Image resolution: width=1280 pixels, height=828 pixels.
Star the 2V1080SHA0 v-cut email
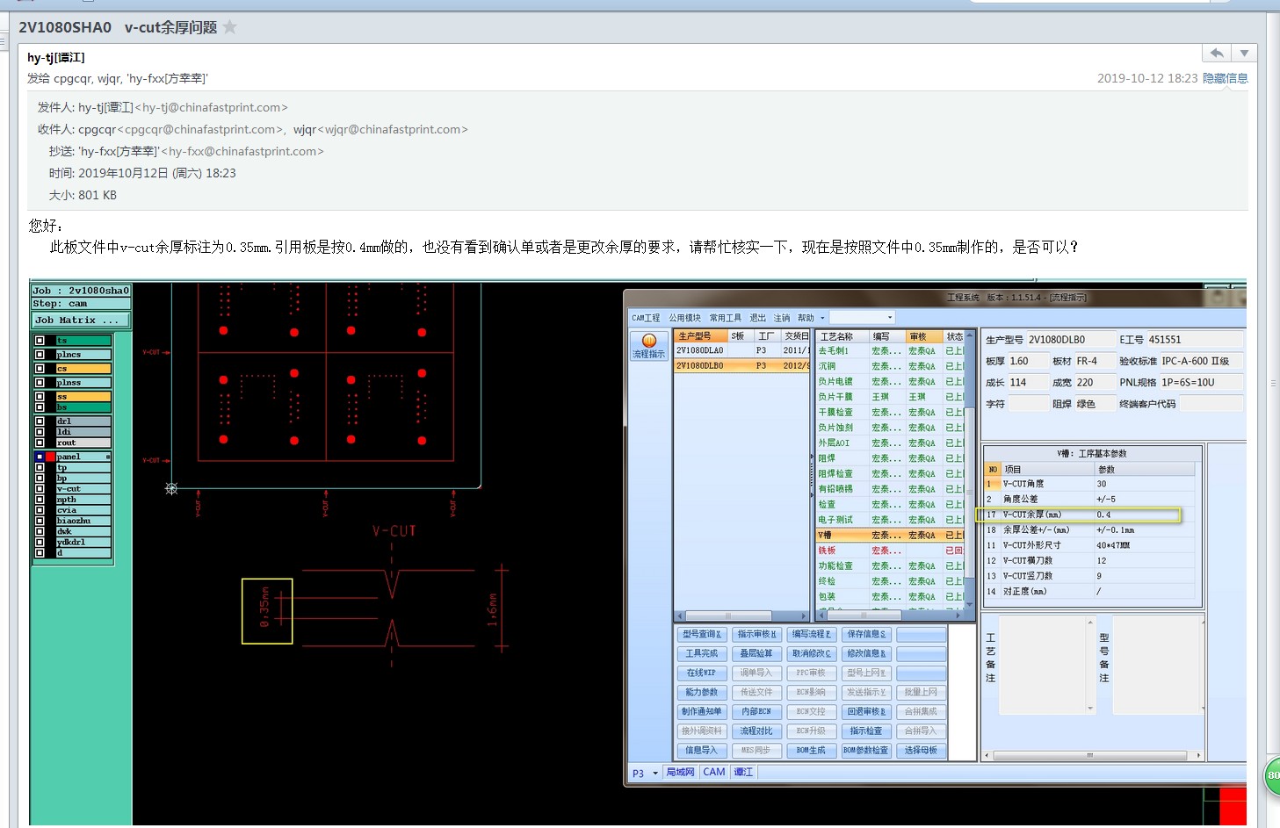tap(230, 27)
